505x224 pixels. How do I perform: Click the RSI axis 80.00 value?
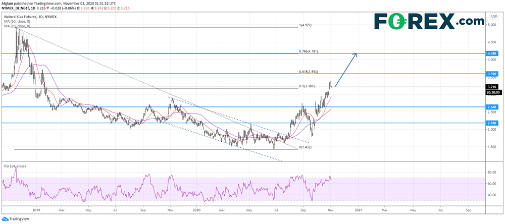tap(492, 173)
